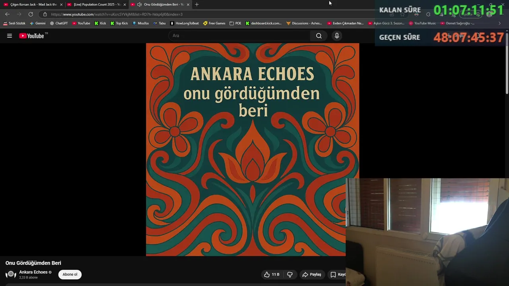Open MissXss bookmark

[140, 23]
